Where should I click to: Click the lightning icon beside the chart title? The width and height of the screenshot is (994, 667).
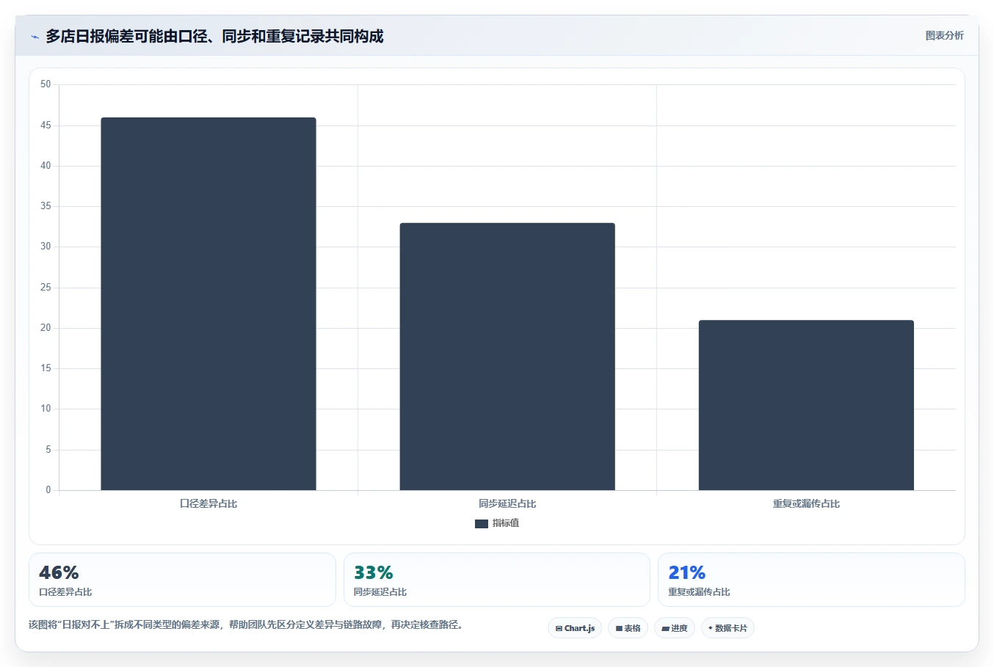pos(35,37)
